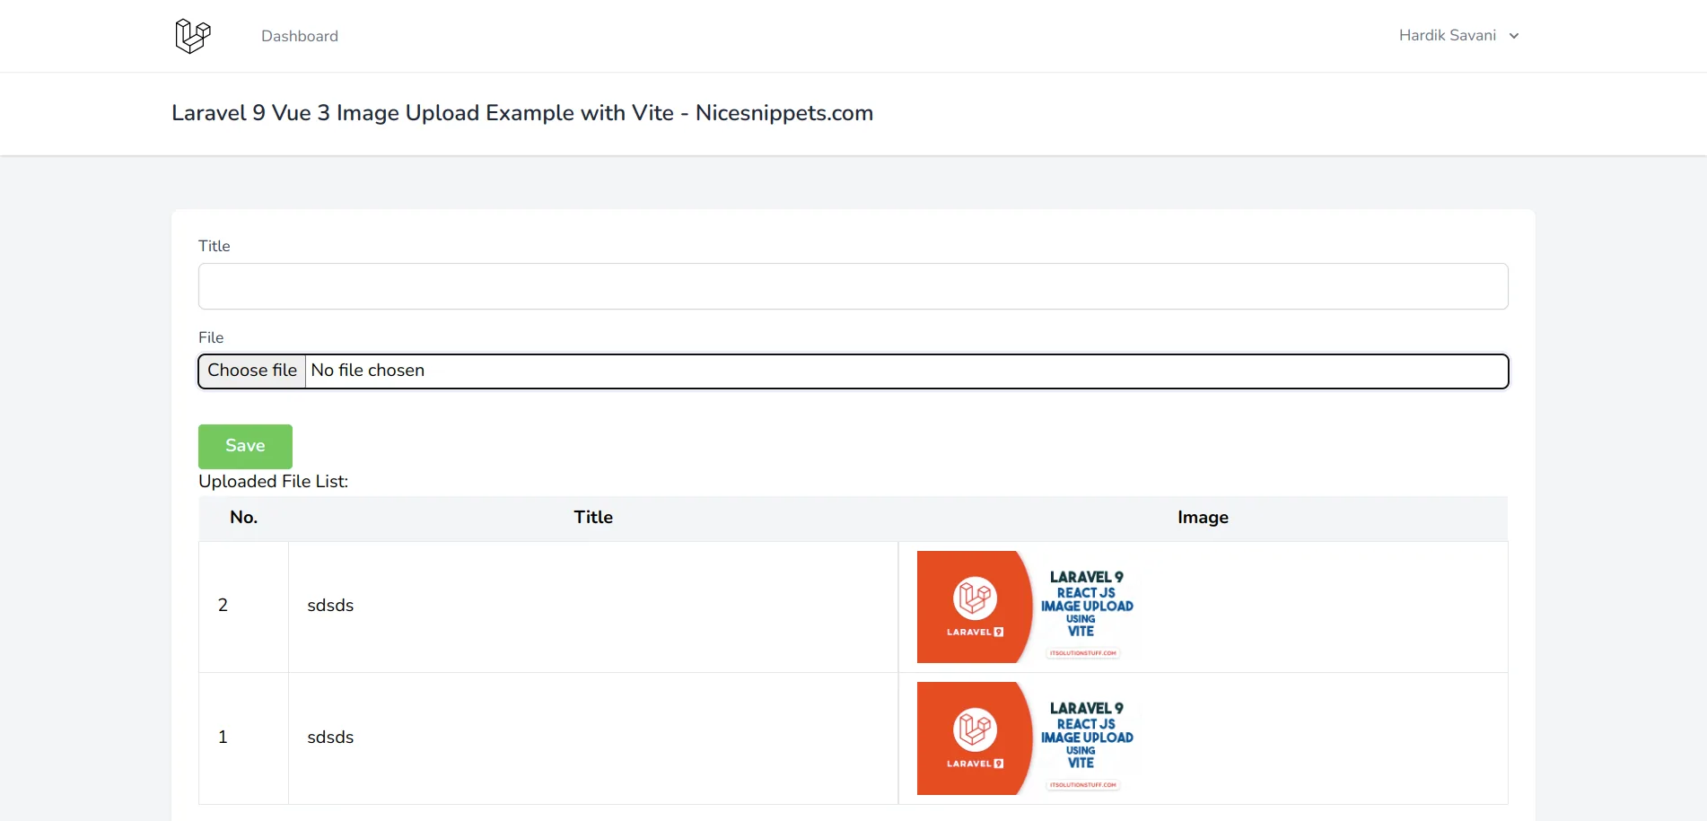Click the number 1 cell

click(x=244, y=738)
